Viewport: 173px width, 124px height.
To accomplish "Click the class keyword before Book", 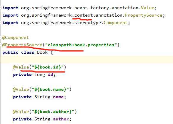I will click(x=28, y=52).
